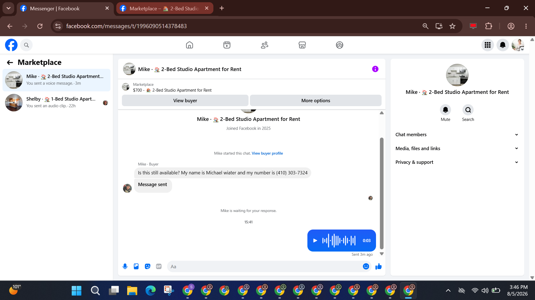535x300 pixels.
Task: Click the voice message waveform
Action: [339, 240]
